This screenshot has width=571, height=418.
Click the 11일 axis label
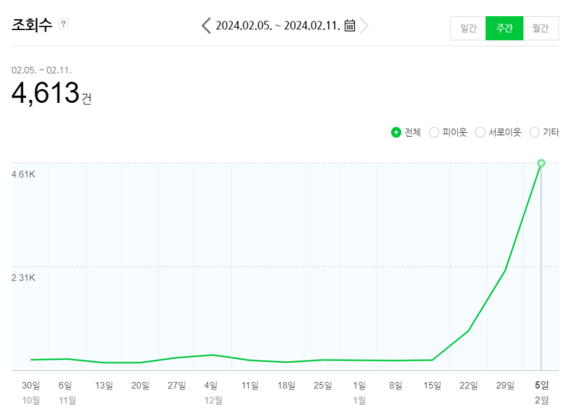(250, 385)
